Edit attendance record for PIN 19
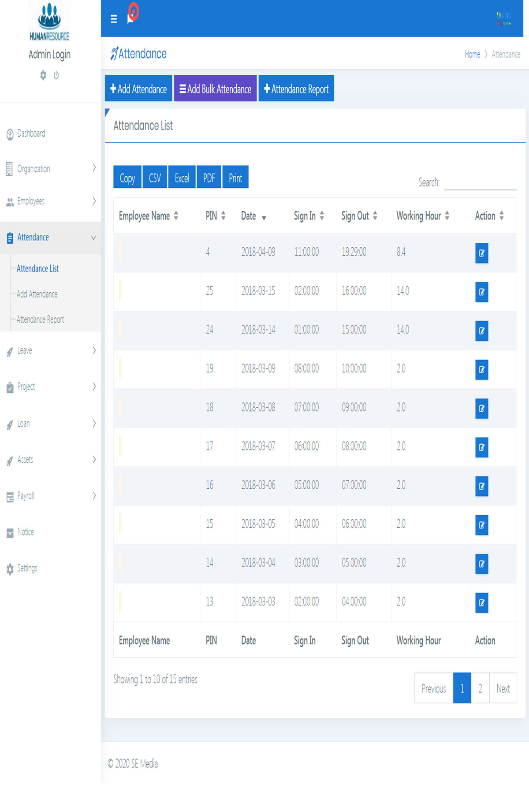The height and width of the screenshot is (785, 529). (481, 369)
